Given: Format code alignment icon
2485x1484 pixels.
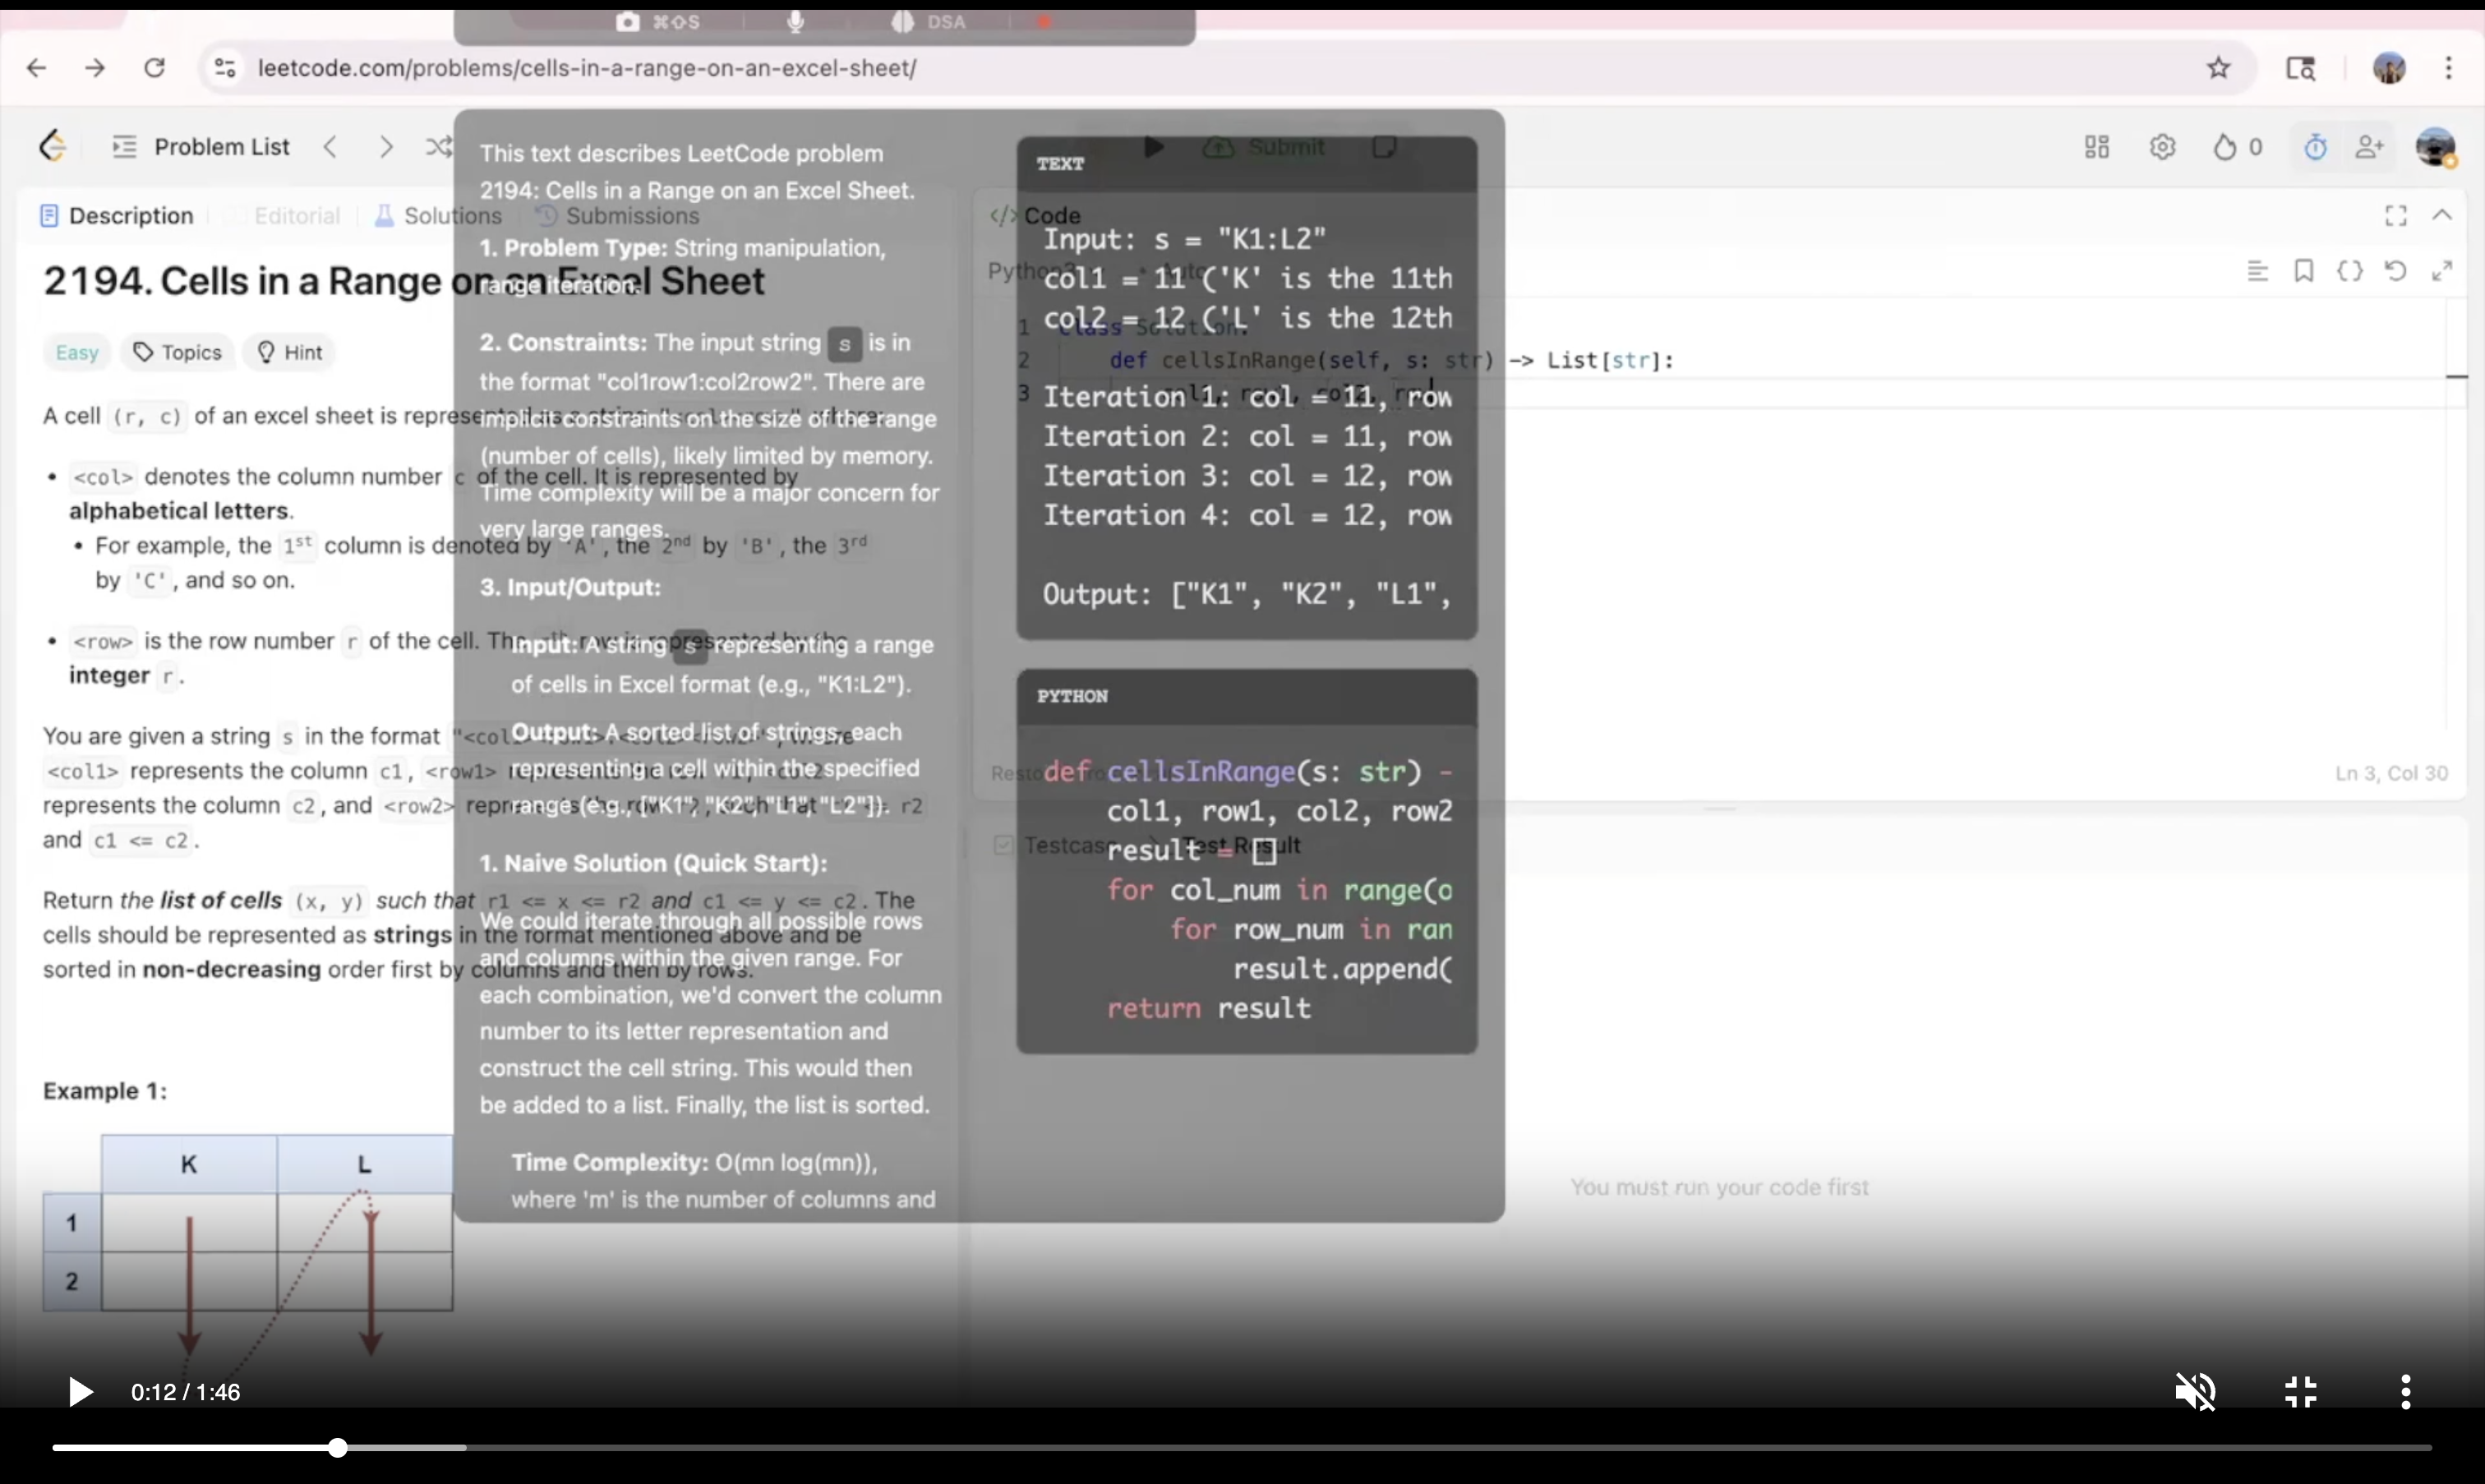Looking at the screenshot, I should [2257, 271].
